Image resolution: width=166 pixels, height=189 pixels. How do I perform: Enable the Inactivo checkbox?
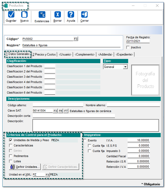[128, 48]
